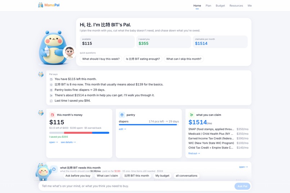The height and width of the screenshot is (193, 290).
Task: Click 'edit →' link in pantry card
Action: tap(122, 129)
